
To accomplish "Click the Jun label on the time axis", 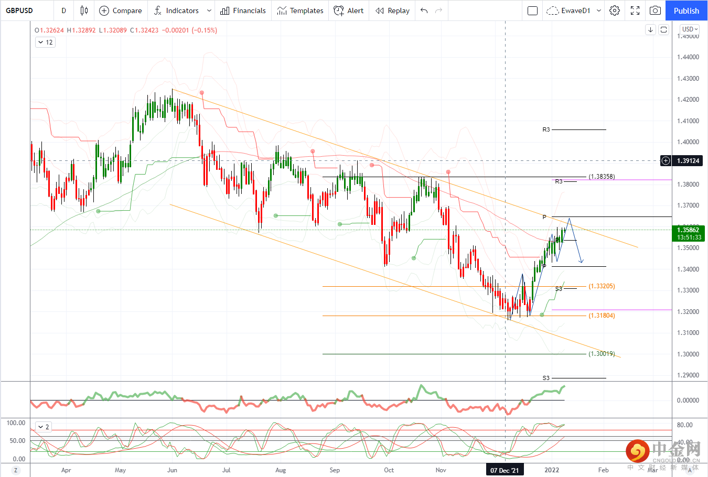I will (172, 470).
